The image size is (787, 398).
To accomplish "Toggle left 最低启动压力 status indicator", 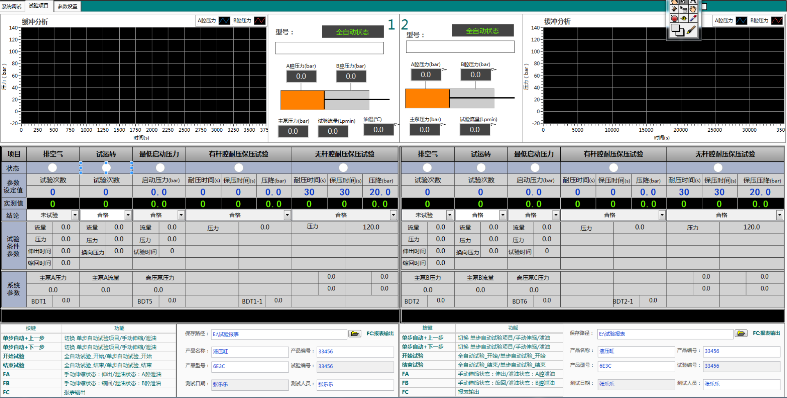I will [160, 168].
